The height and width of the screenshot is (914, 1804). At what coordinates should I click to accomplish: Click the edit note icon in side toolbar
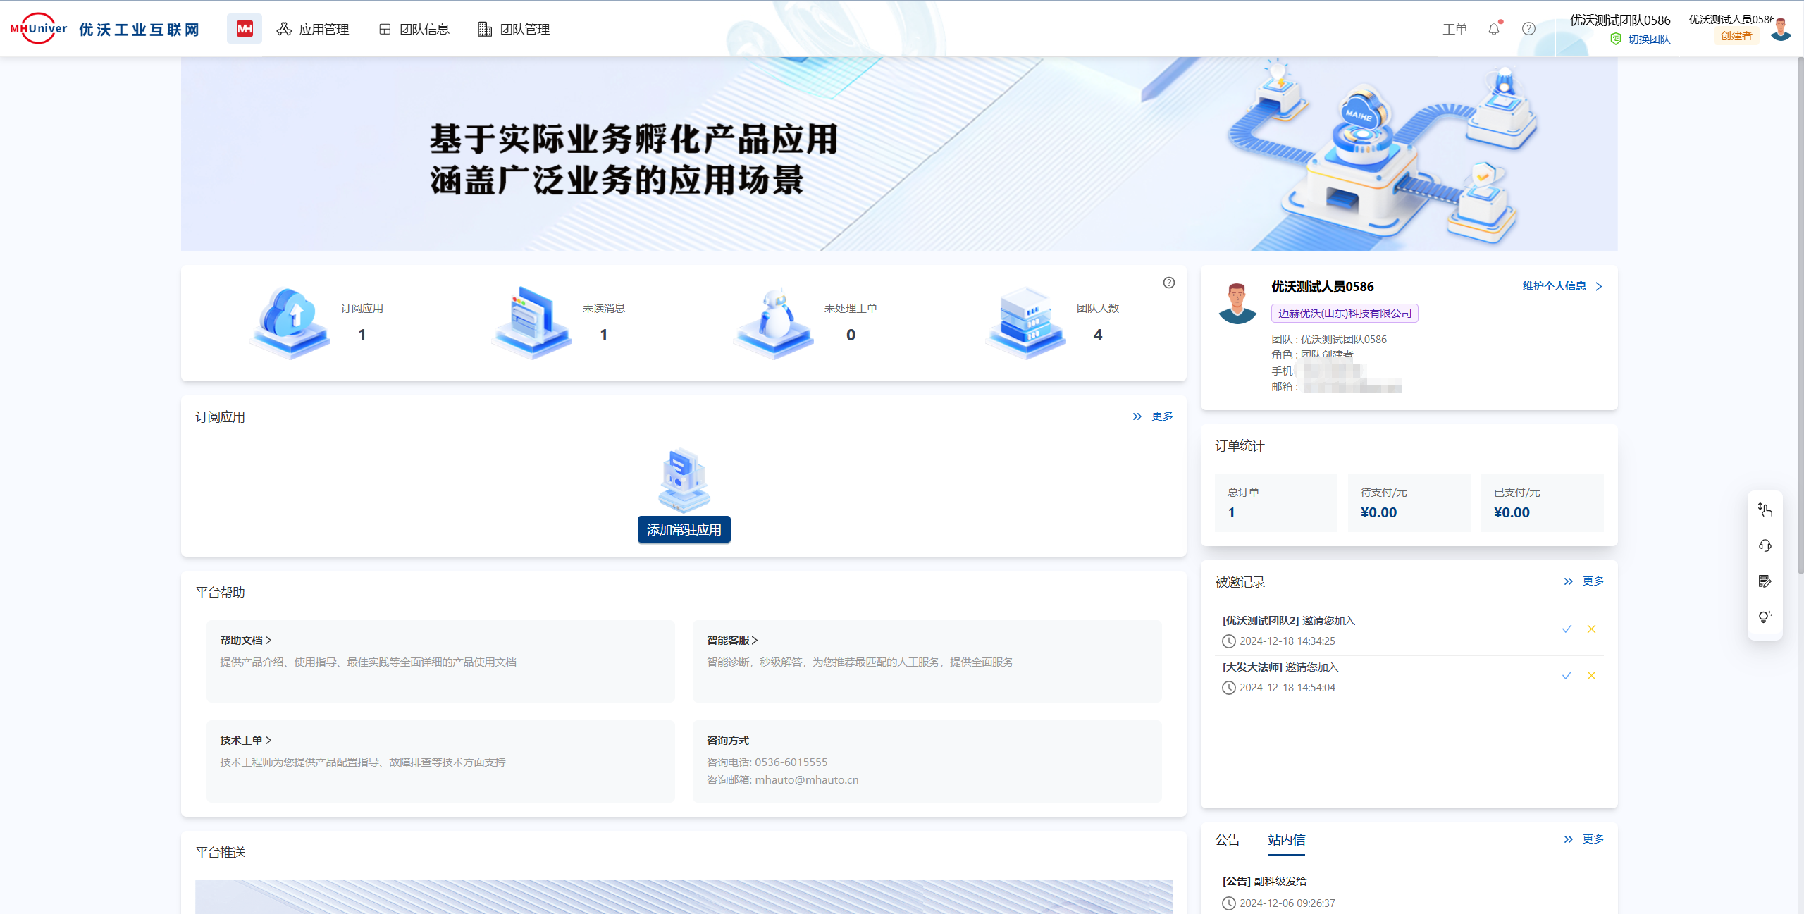(x=1765, y=581)
